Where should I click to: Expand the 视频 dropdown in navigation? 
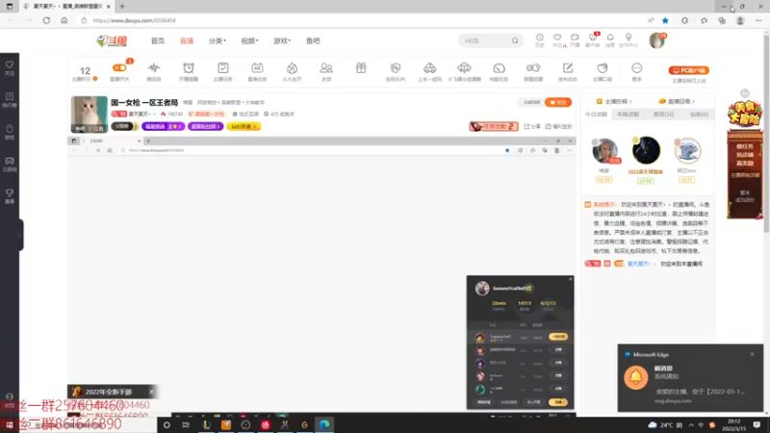point(249,40)
